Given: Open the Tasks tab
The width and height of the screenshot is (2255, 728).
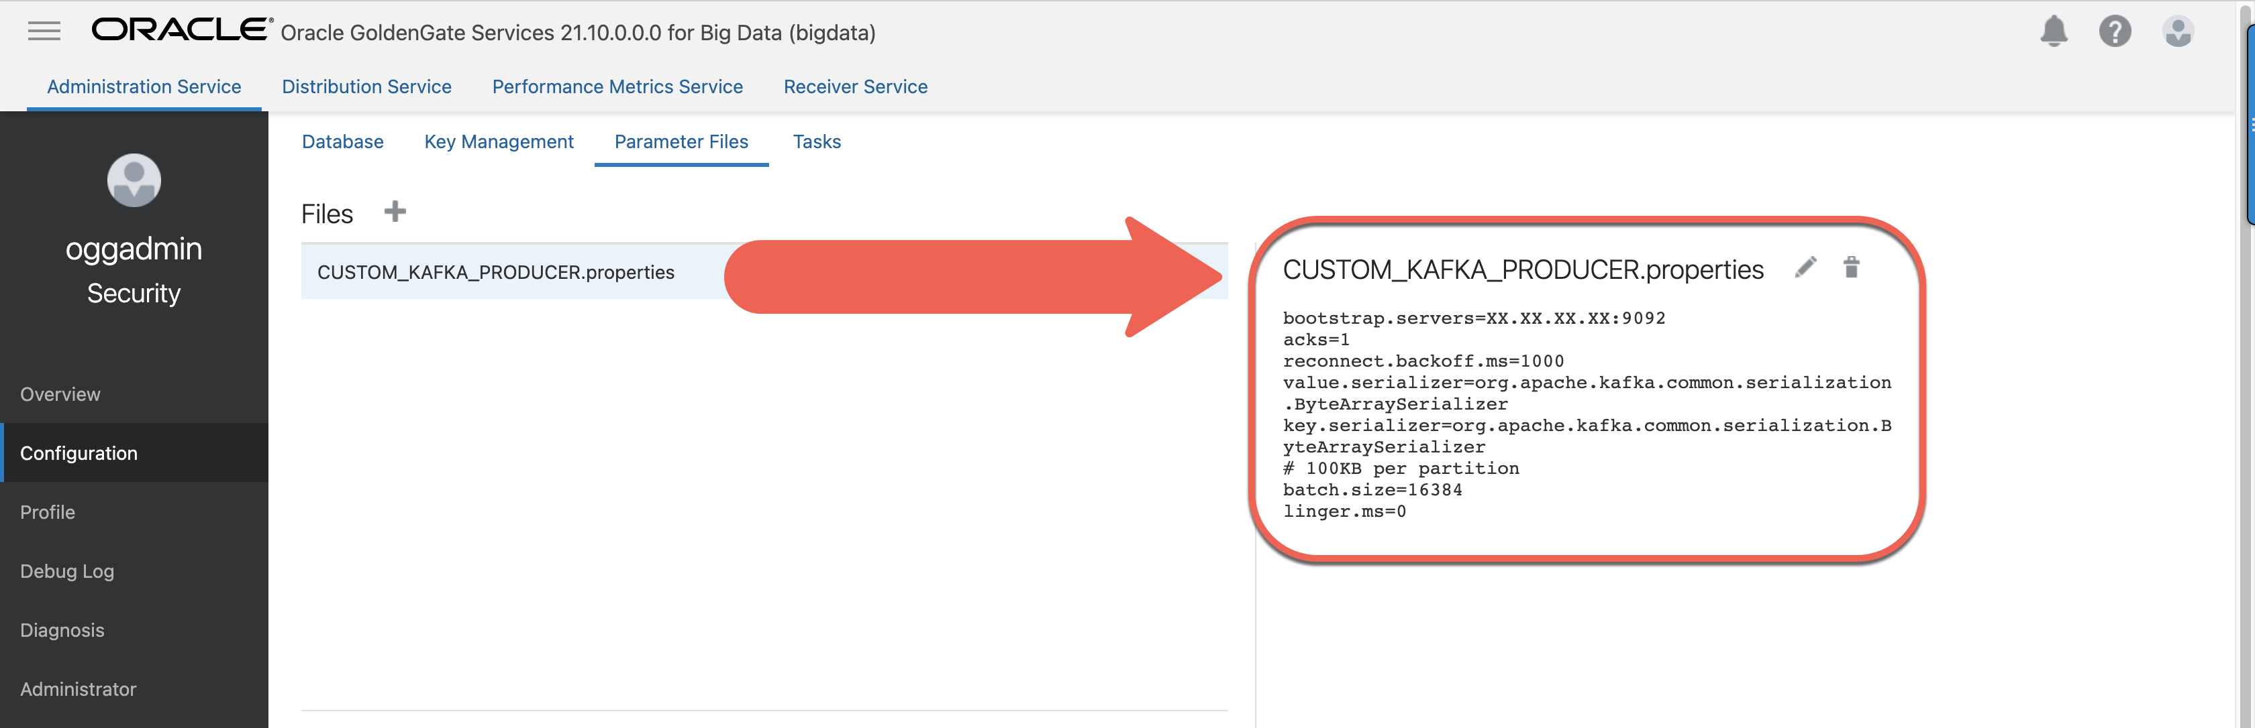Looking at the screenshot, I should [817, 141].
